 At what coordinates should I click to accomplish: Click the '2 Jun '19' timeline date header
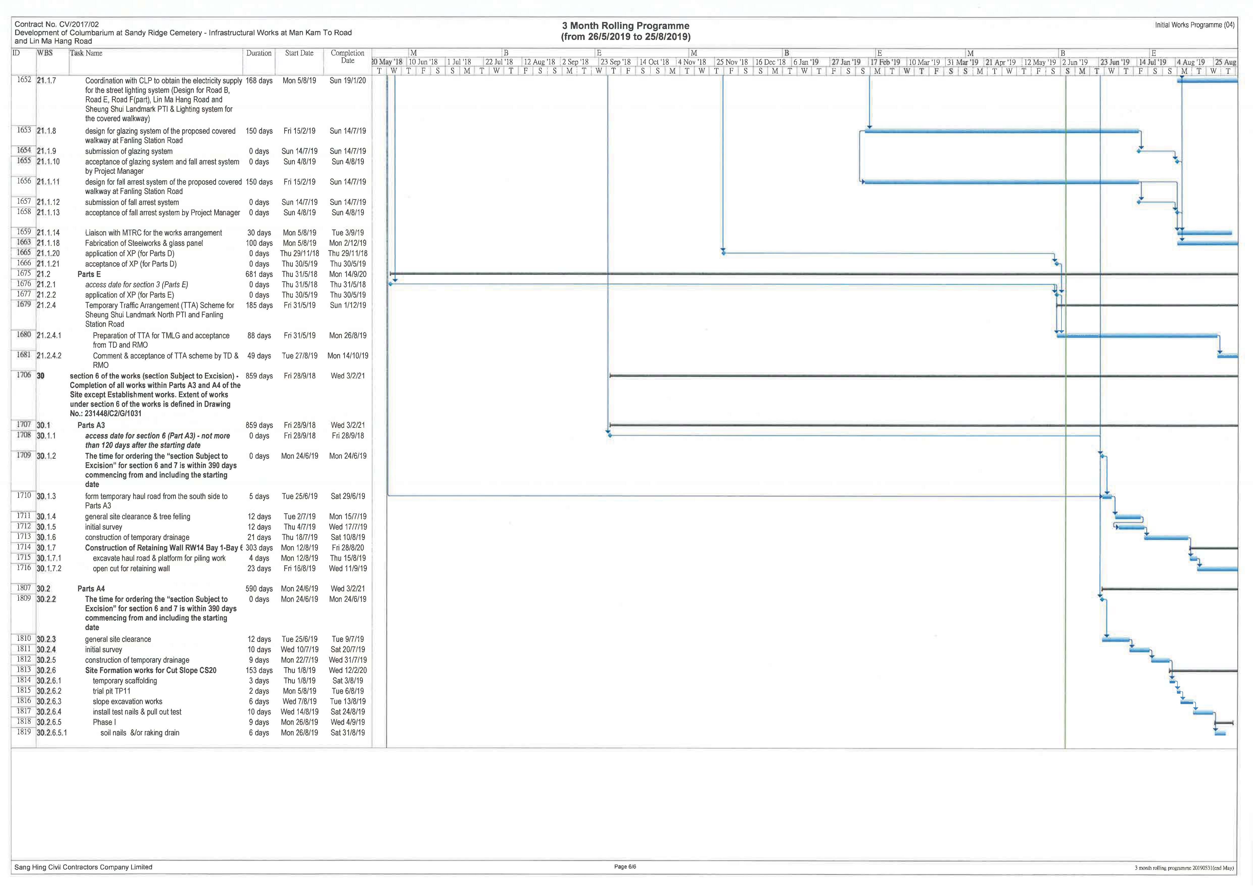tap(1075, 62)
